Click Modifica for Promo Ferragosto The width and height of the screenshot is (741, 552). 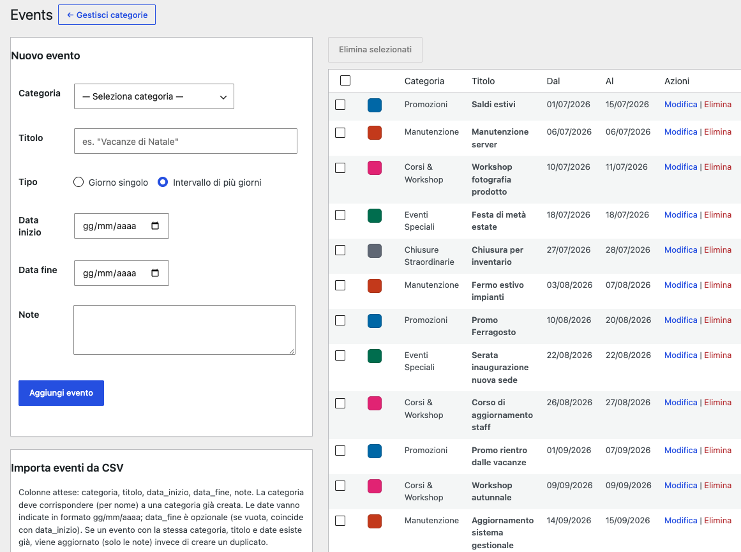point(680,320)
